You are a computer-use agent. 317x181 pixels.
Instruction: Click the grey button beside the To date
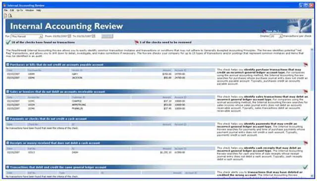(x=107, y=36)
